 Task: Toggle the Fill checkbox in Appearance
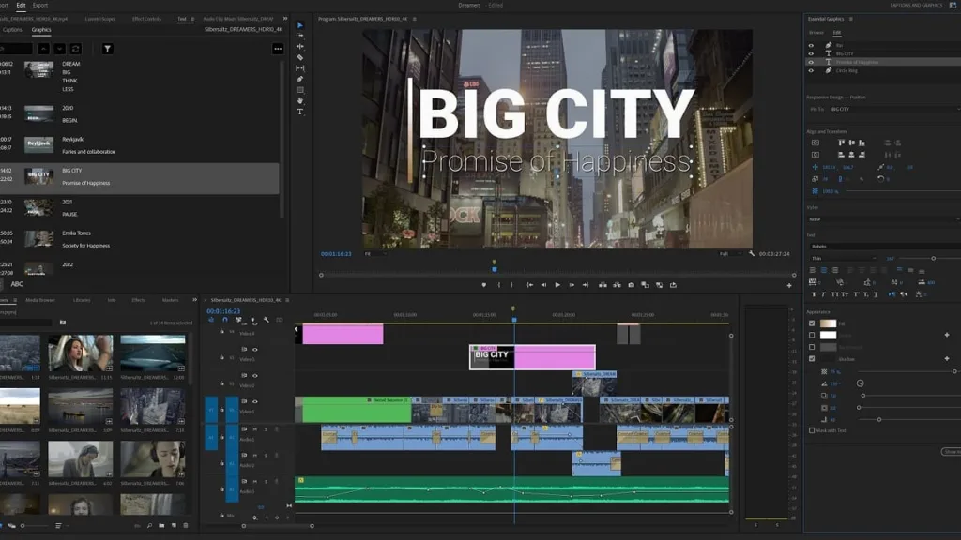point(812,323)
